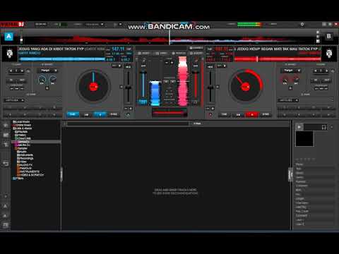Toggle left deck loop OUT button
Image resolution: width=339 pixels, height=254 pixels.
pyautogui.click(x=22, y=80)
